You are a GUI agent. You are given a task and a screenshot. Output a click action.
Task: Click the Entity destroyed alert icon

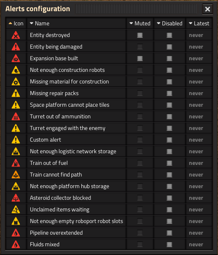pyautogui.click(x=16, y=35)
